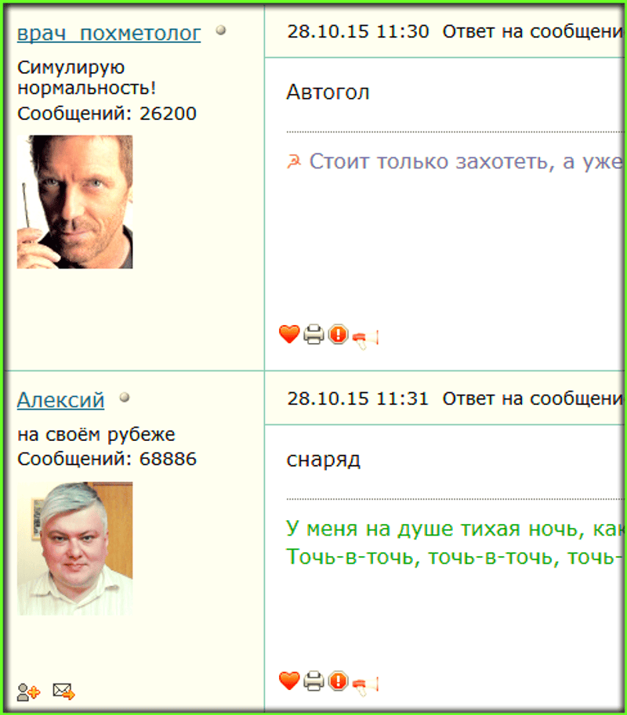
Task: Click heart icon under Автогол post
Action: (289, 334)
